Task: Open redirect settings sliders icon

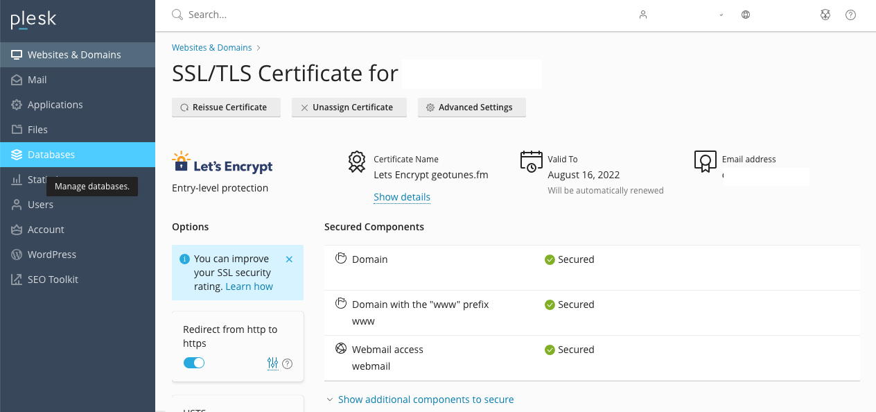Action: [272, 363]
